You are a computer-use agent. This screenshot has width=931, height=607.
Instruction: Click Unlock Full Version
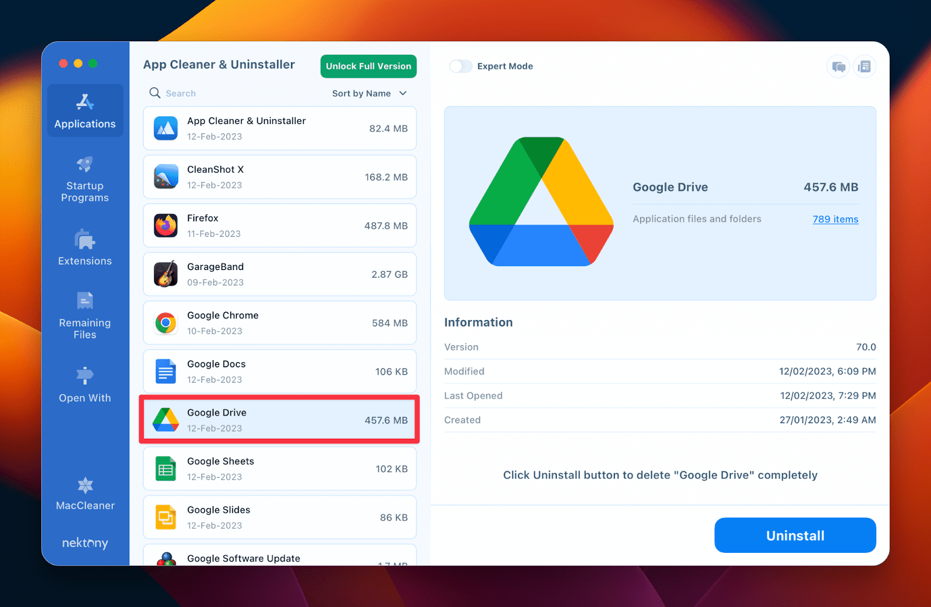pos(368,66)
